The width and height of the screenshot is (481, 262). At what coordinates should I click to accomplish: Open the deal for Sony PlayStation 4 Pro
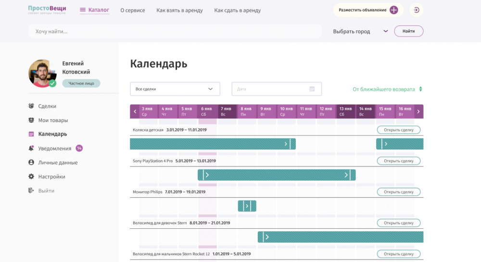(398, 161)
